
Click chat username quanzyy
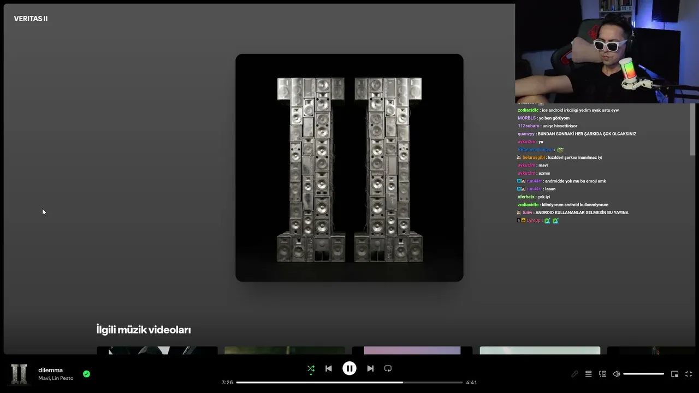(526, 134)
